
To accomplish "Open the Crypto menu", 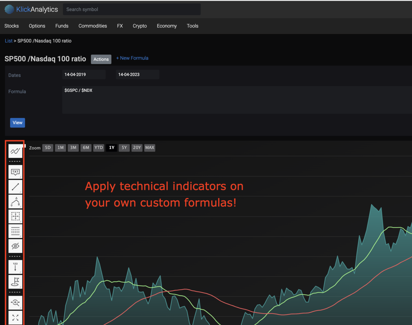I will [140, 26].
